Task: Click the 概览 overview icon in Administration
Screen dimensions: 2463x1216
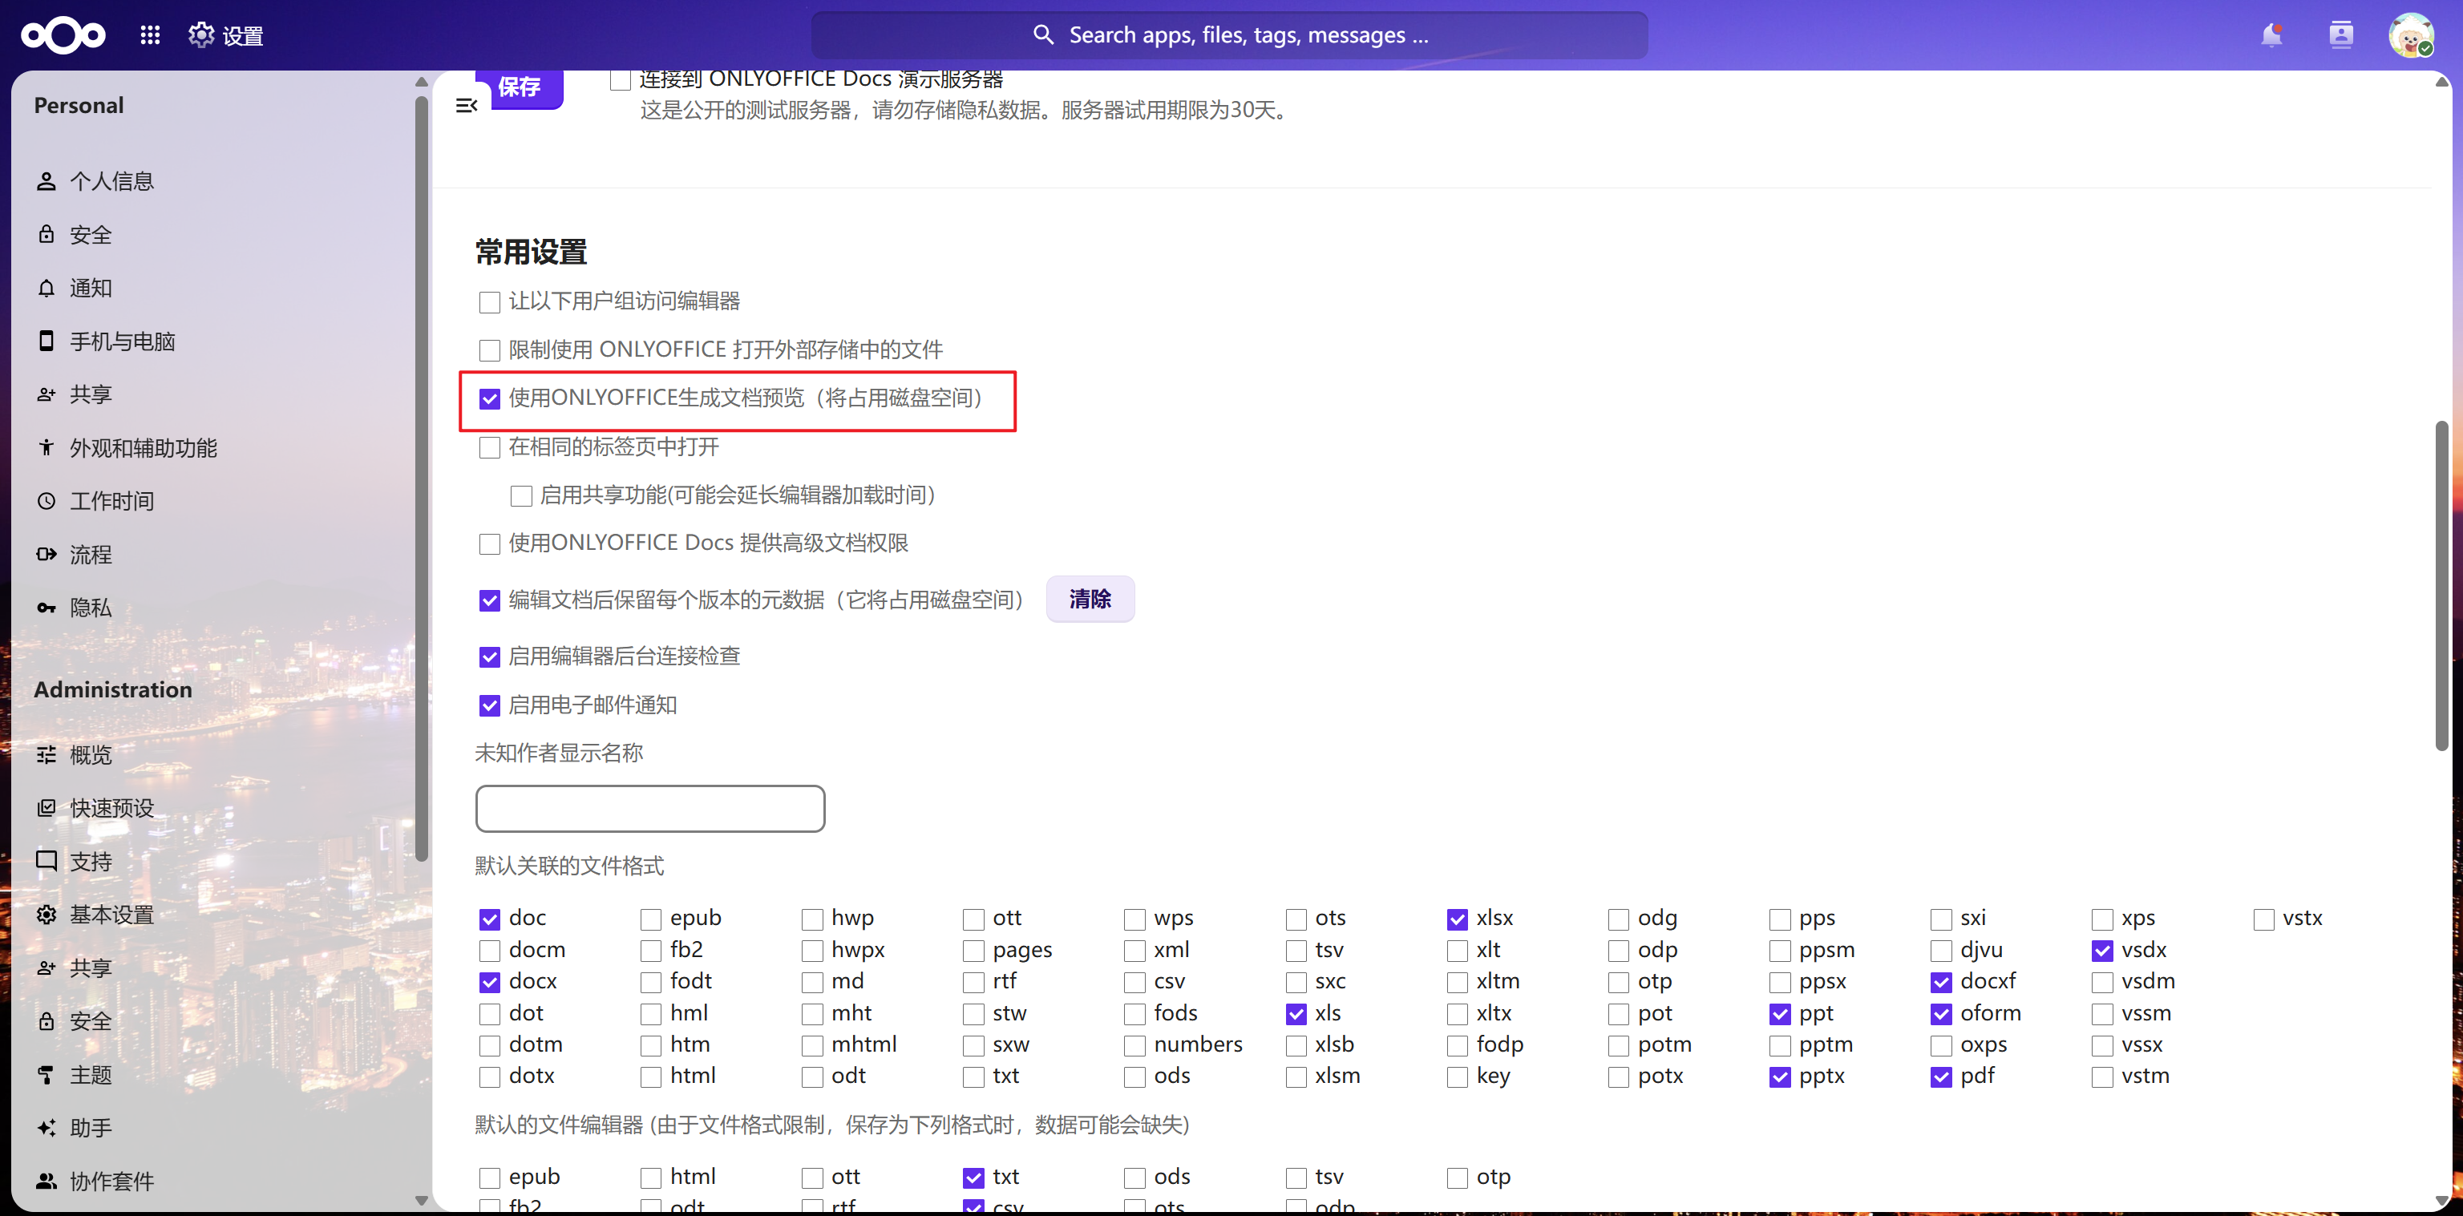Action: [46, 755]
